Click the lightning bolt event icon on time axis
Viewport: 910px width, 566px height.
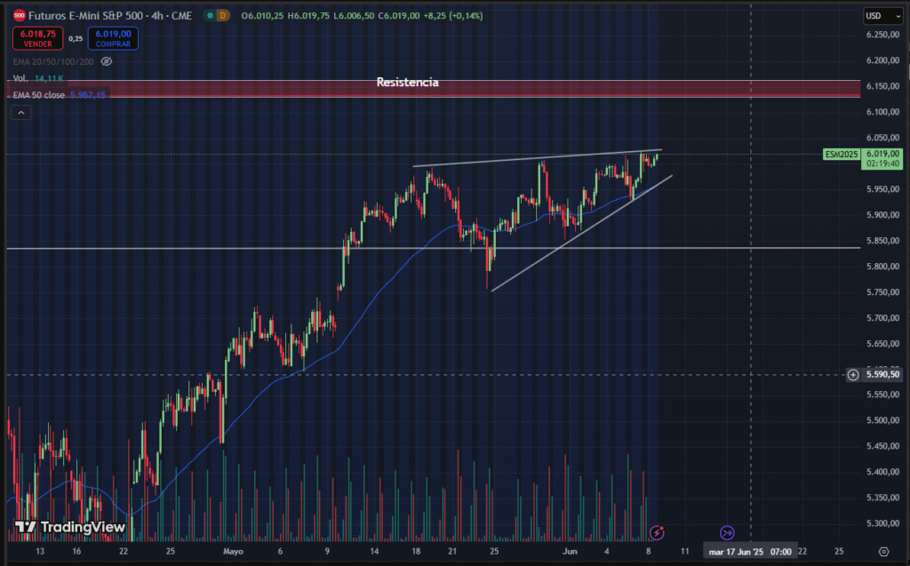pyautogui.click(x=657, y=532)
